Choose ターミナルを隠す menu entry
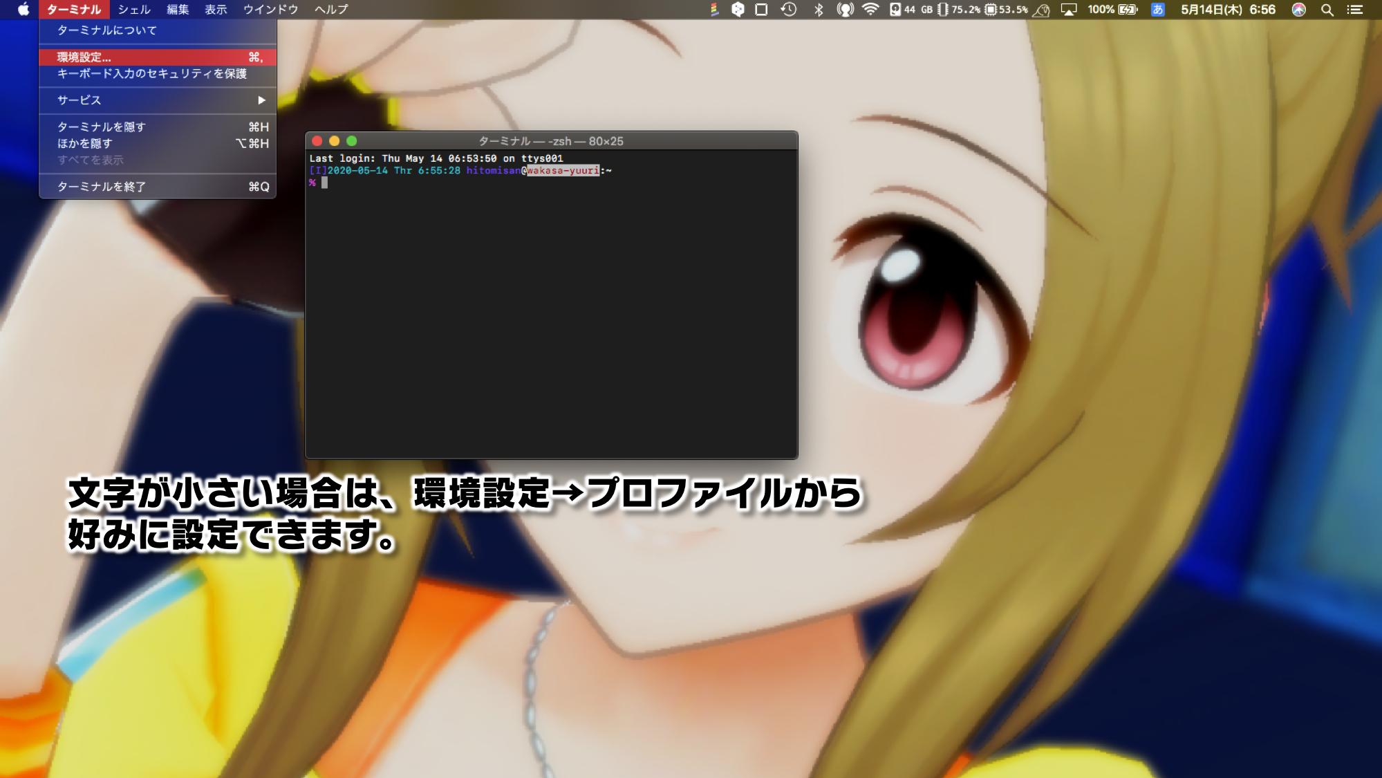The height and width of the screenshot is (778, 1382). point(158,127)
